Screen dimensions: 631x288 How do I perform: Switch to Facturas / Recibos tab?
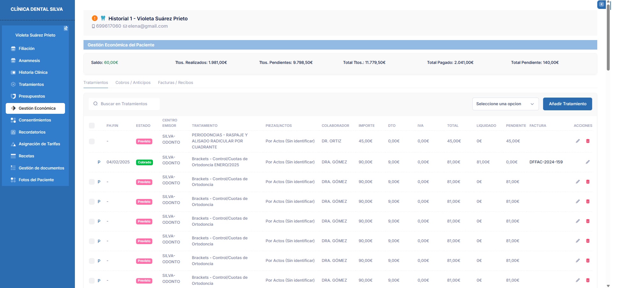click(176, 83)
